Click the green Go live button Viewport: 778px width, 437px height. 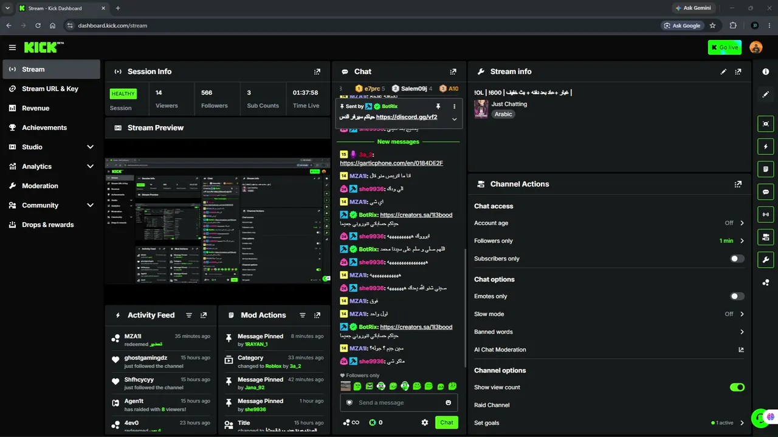point(725,47)
